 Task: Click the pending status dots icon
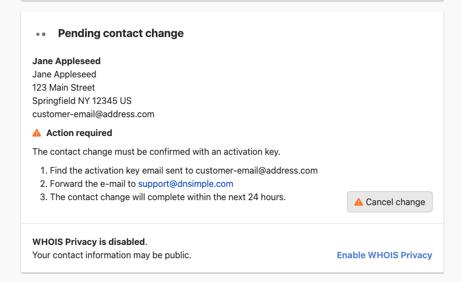click(40, 34)
